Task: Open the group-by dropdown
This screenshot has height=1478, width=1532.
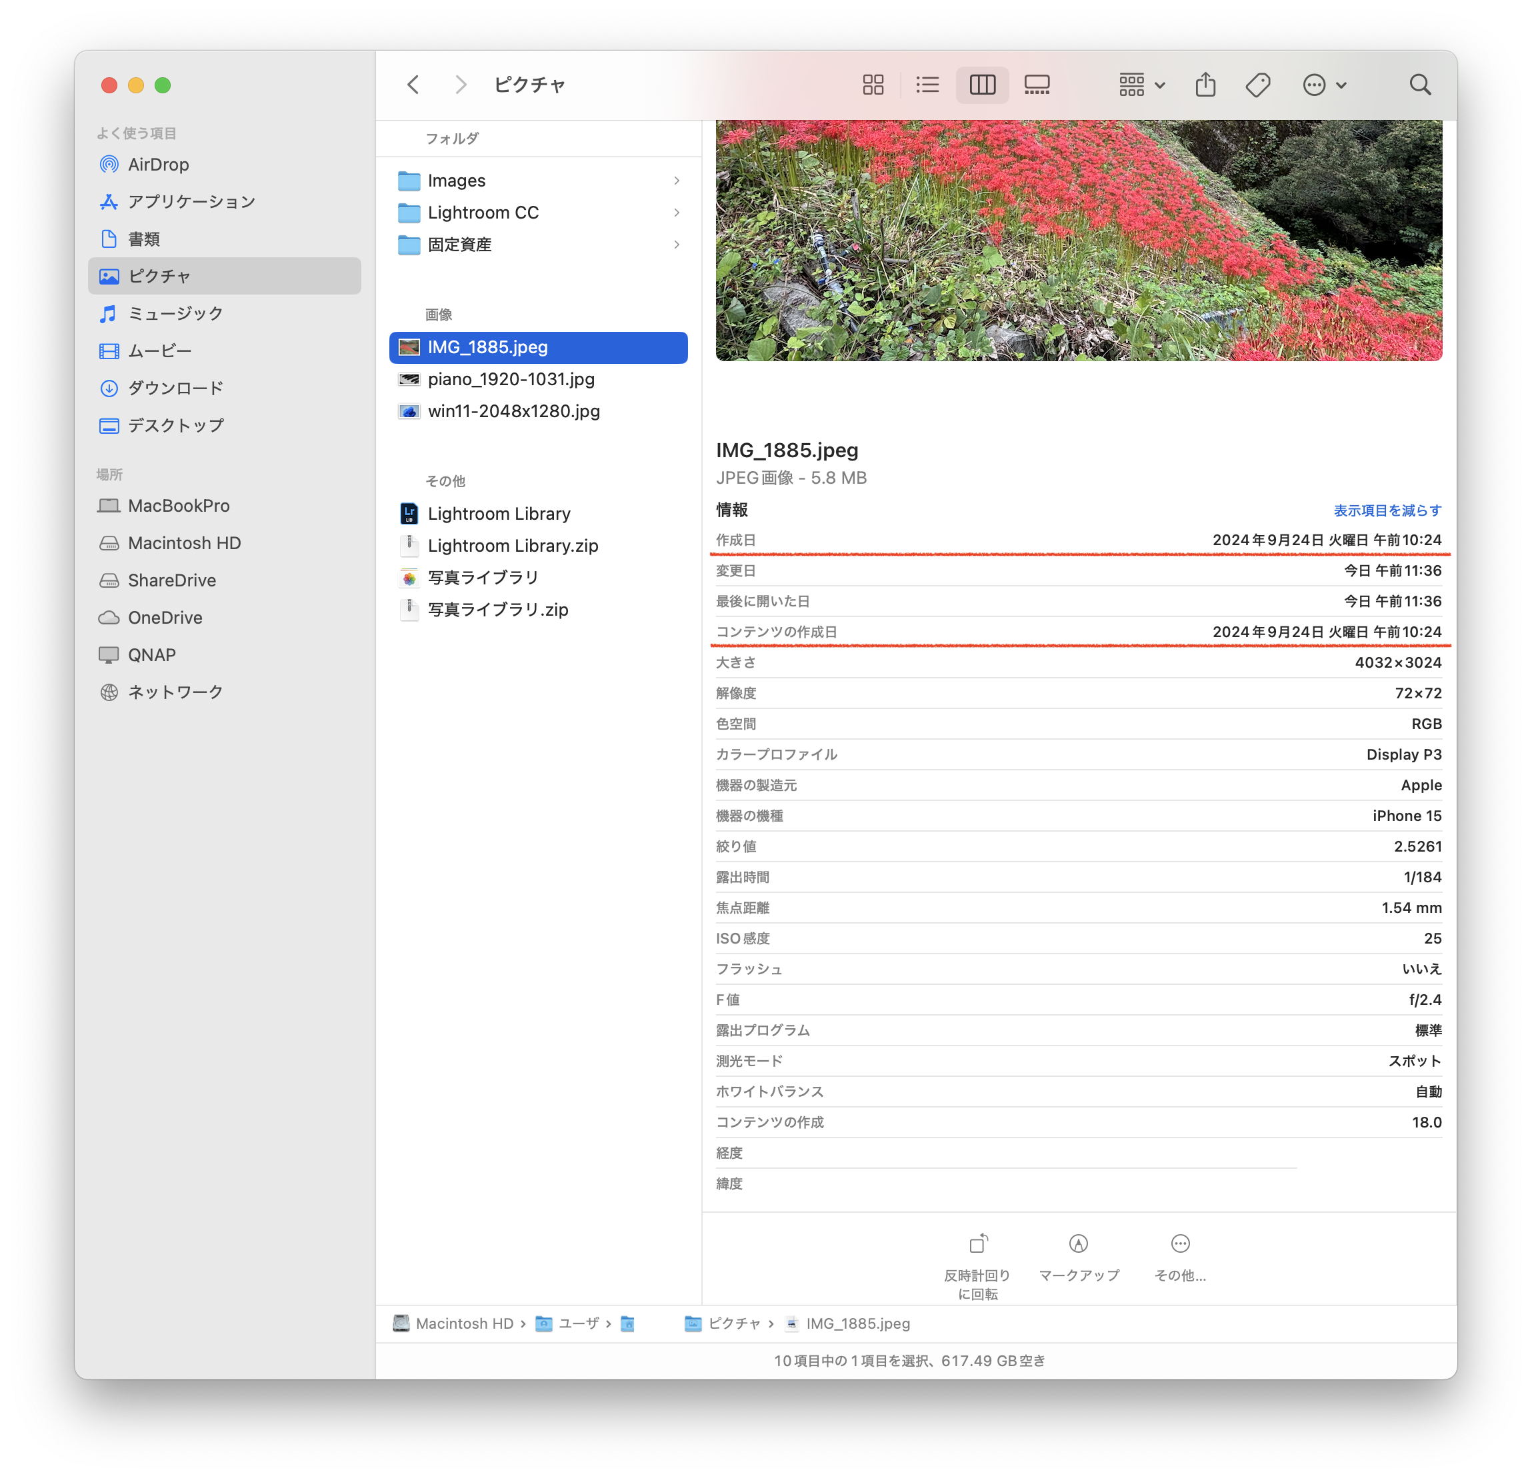Action: point(1141,85)
